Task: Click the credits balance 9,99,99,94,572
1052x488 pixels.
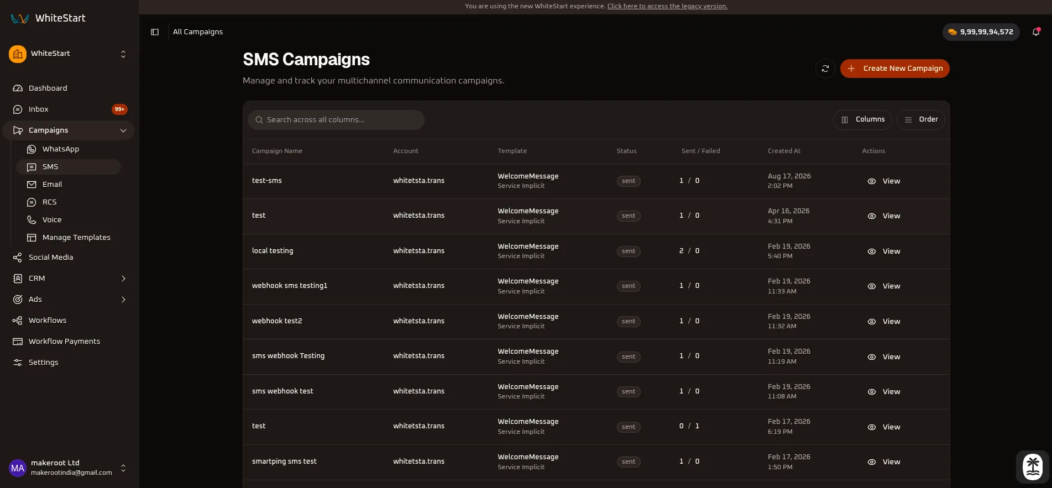Action: [x=981, y=32]
